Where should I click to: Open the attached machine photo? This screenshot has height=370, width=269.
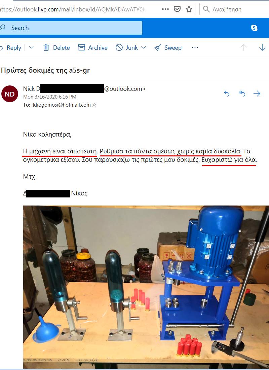[x=146, y=287]
